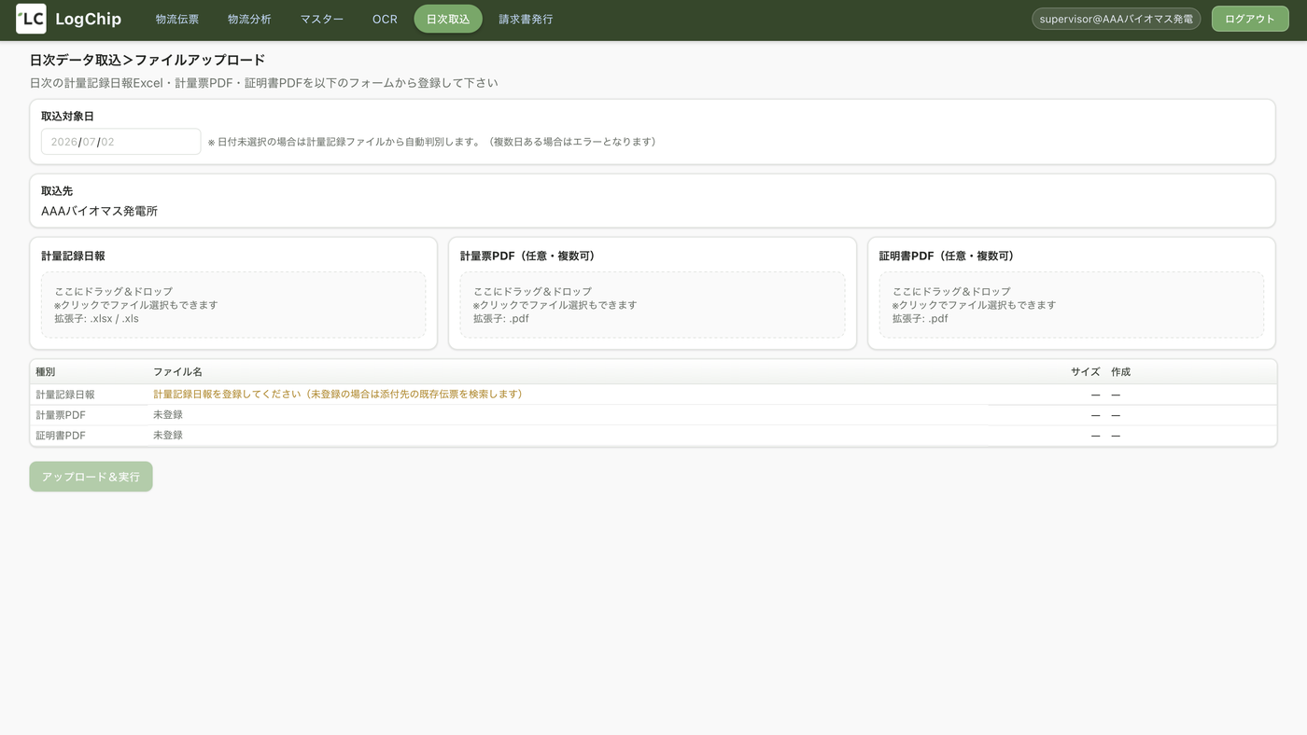Open the 物流伝票 menu
The height and width of the screenshot is (735, 1307).
point(177,19)
